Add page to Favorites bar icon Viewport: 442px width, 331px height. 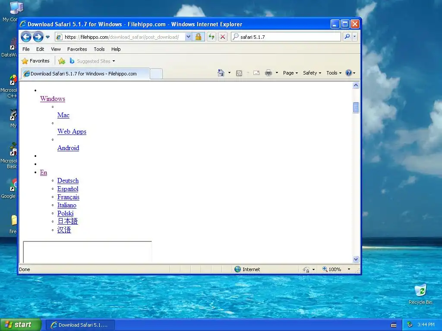62,61
